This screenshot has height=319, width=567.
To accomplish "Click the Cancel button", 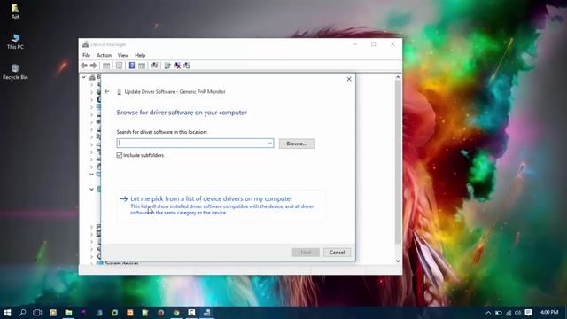I will [337, 252].
